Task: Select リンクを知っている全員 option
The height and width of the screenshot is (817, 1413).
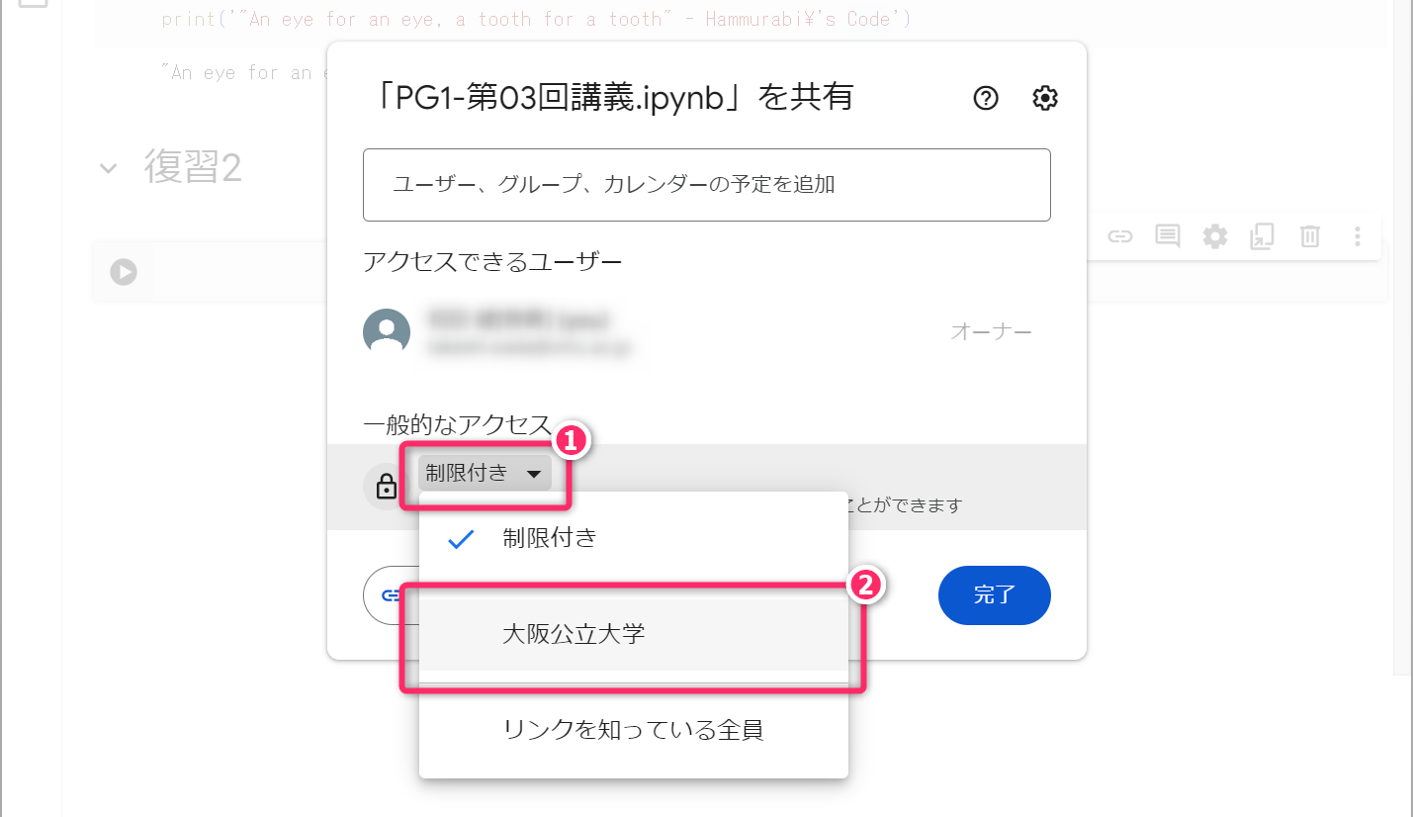Action: click(x=633, y=730)
